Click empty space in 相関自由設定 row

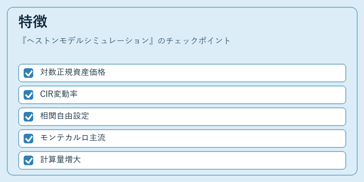click(217, 116)
